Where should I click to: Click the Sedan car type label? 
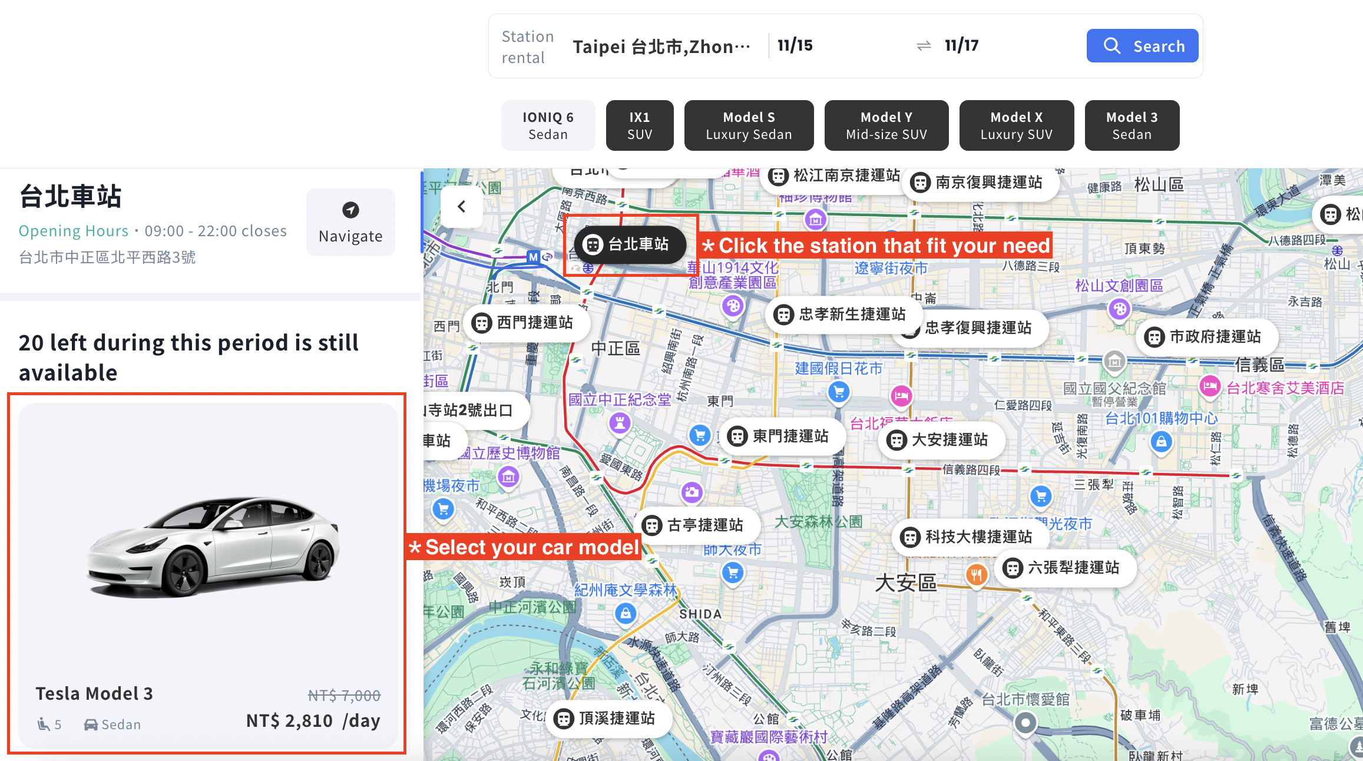coord(121,724)
